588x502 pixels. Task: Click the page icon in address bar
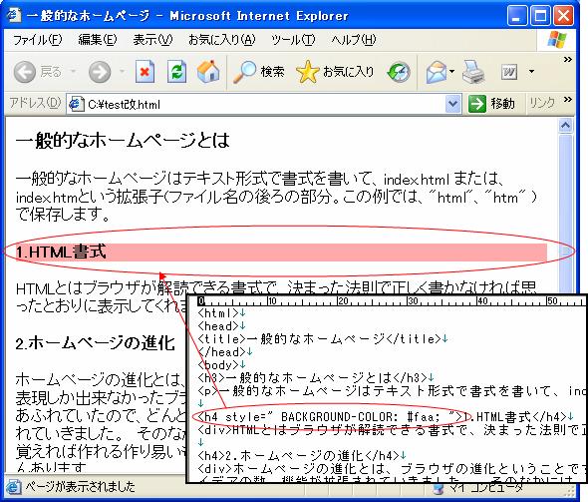tap(77, 104)
